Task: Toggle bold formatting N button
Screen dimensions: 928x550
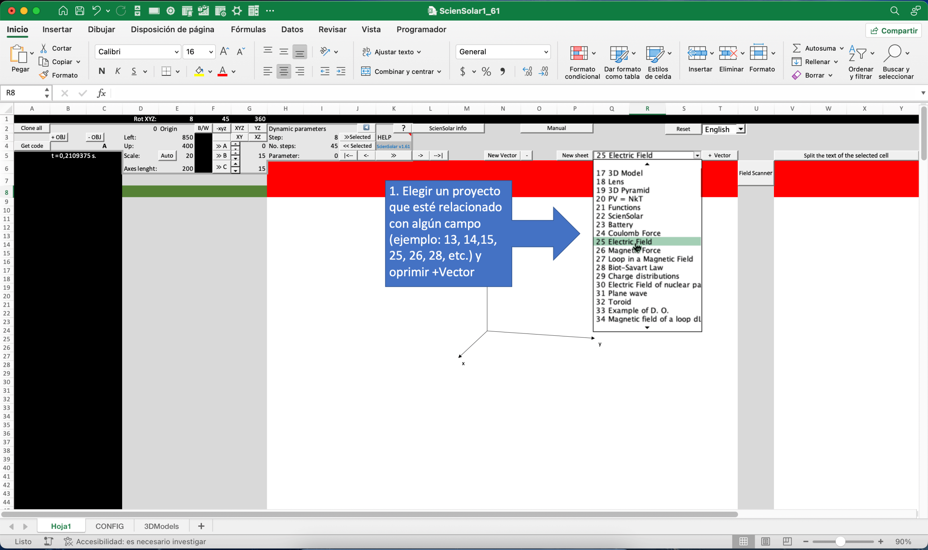Action: (101, 71)
